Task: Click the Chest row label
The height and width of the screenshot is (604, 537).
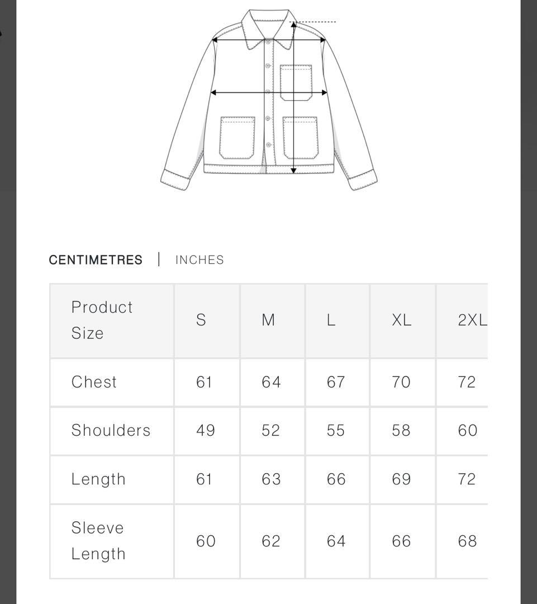Action: coord(94,382)
